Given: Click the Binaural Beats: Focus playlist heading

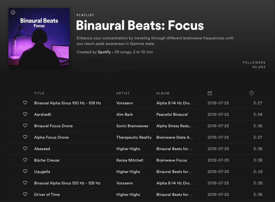Looking at the screenshot, I should (140, 25).
